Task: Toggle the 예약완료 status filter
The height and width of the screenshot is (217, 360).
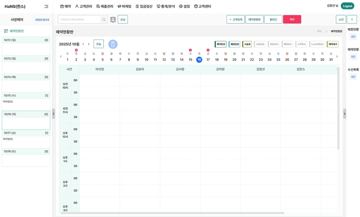Action: pos(221,44)
